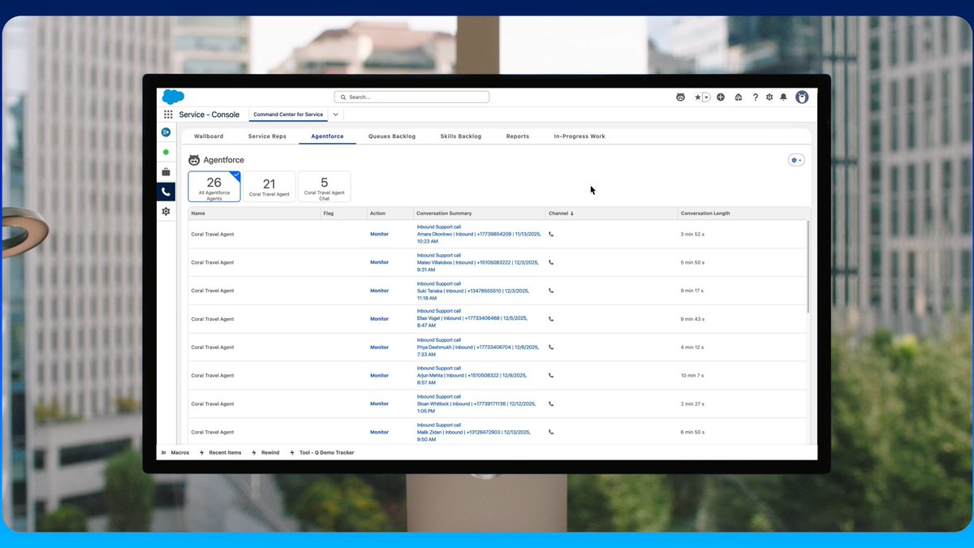Click Monitor for the Amara Okonkwo call

(x=379, y=234)
